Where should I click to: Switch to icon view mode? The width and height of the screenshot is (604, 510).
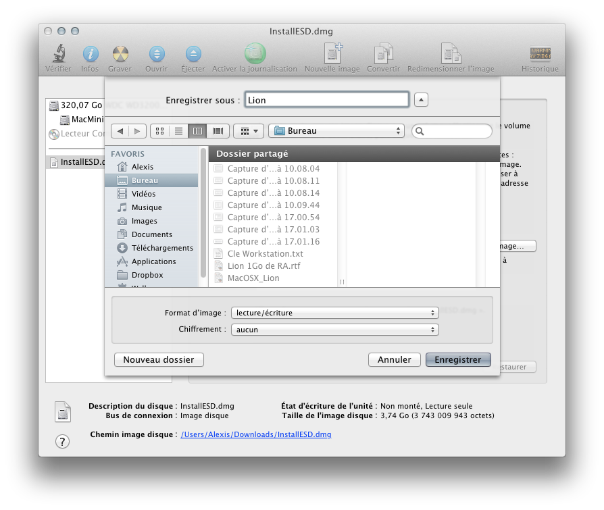(159, 131)
